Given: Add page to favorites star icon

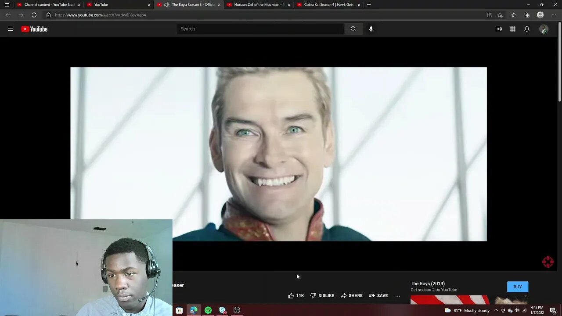Looking at the screenshot, I should click(x=500, y=15).
